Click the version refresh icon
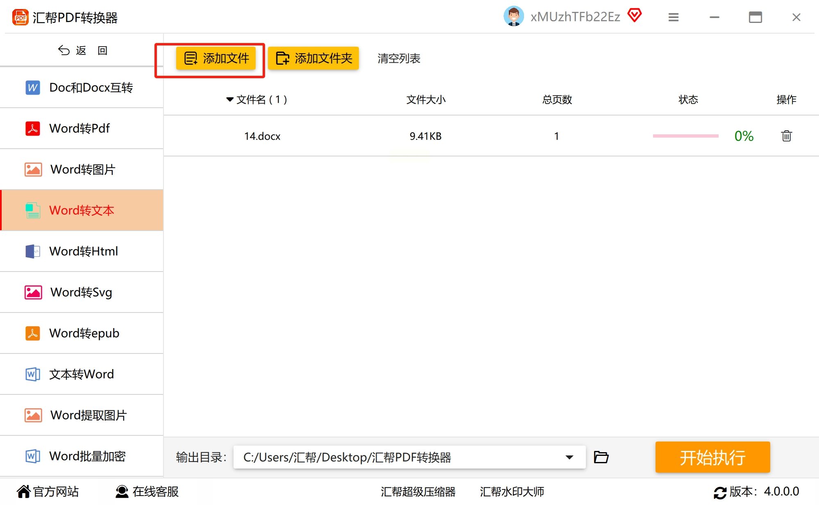Image resolution: width=819 pixels, height=505 pixels. click(720, 492)
